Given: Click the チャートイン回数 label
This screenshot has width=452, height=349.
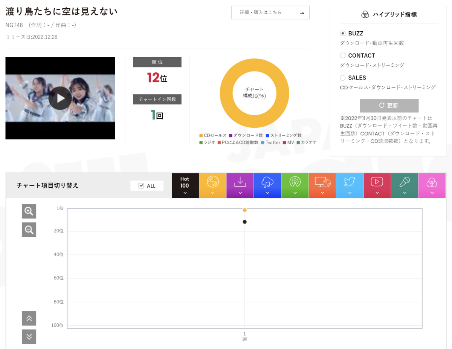Looking at the screenshot, I should (x=157, y=99).
